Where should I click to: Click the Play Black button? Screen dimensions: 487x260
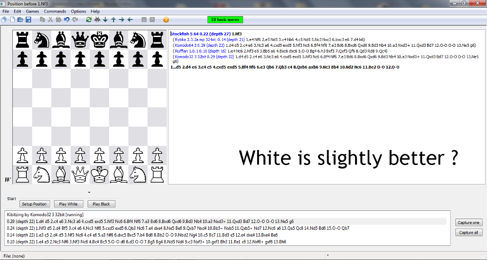(101, 204)
